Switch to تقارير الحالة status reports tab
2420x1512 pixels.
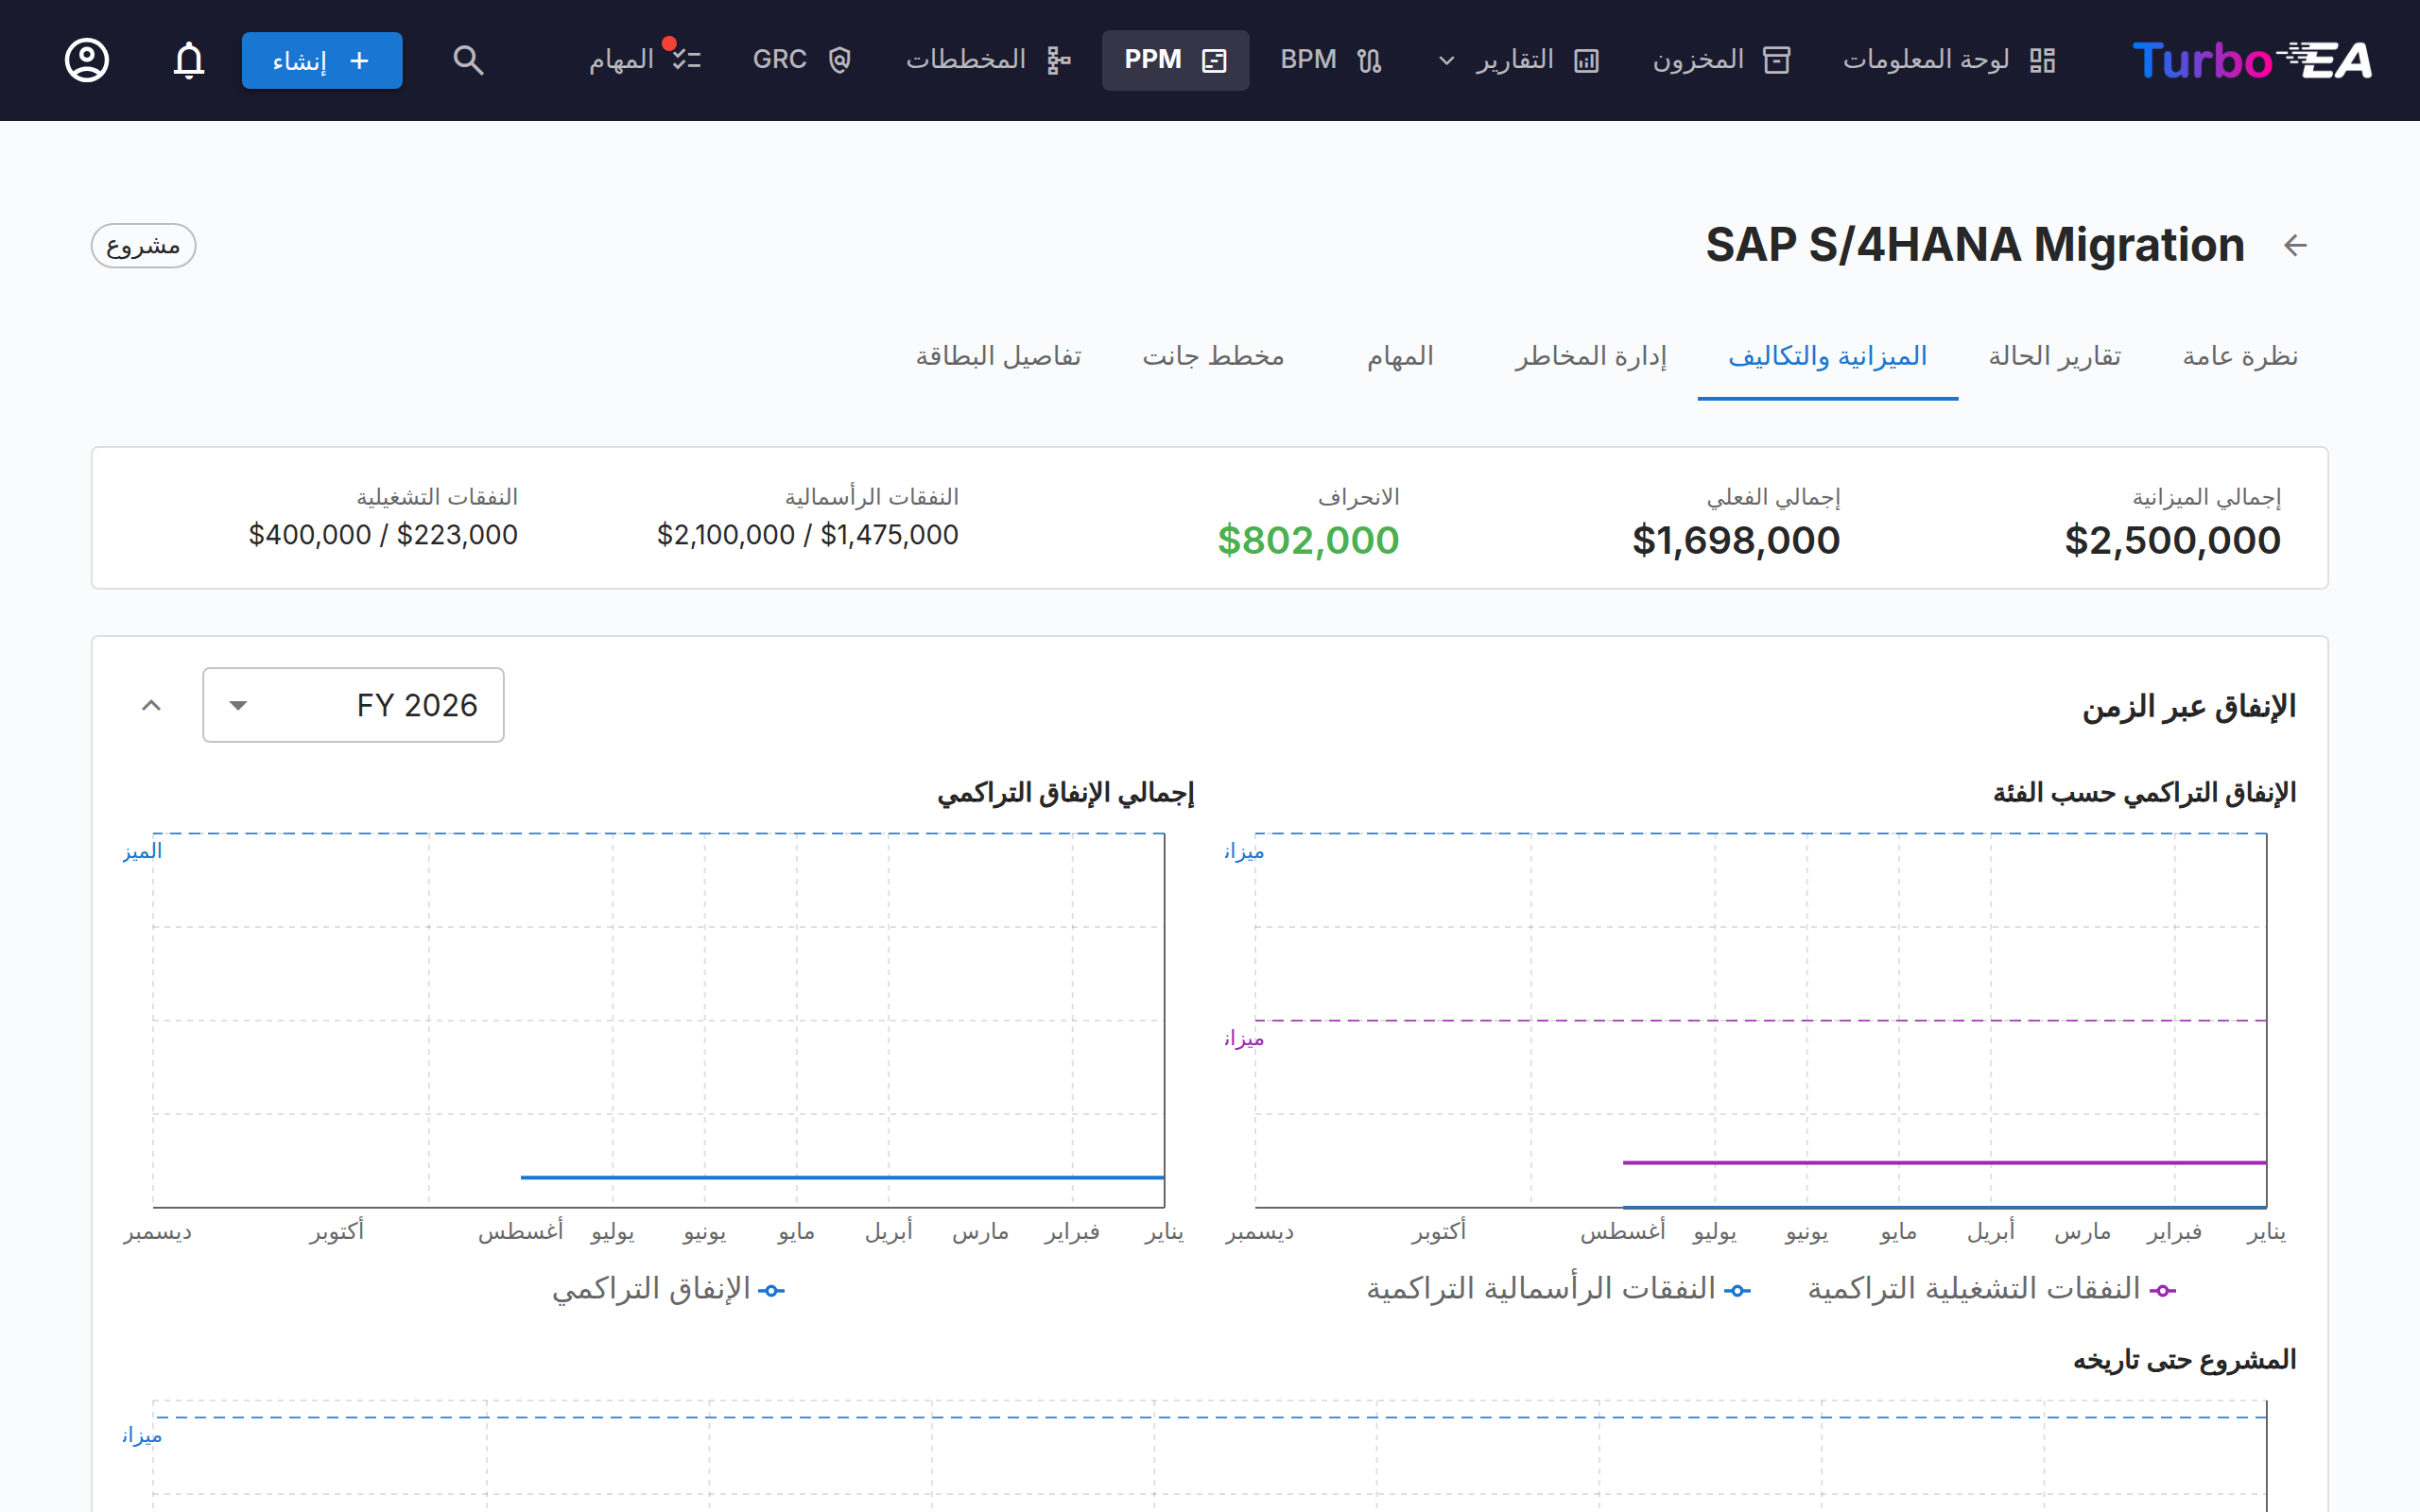2054,356
